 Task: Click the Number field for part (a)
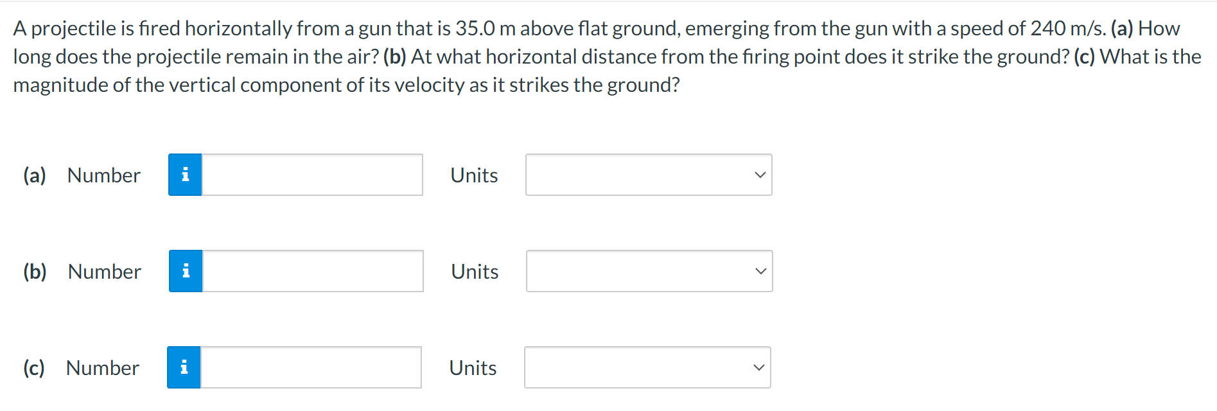[x=311, y=175]
